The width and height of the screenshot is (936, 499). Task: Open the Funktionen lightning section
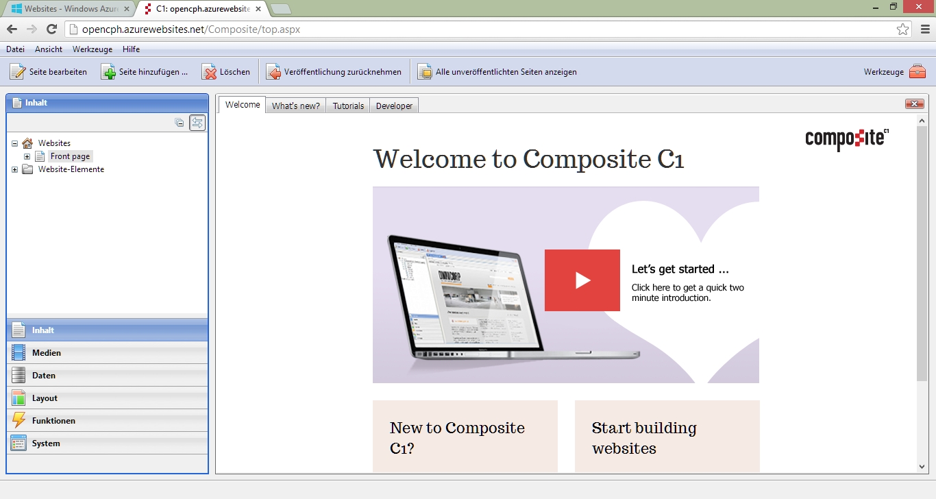(x=53, y=421)
